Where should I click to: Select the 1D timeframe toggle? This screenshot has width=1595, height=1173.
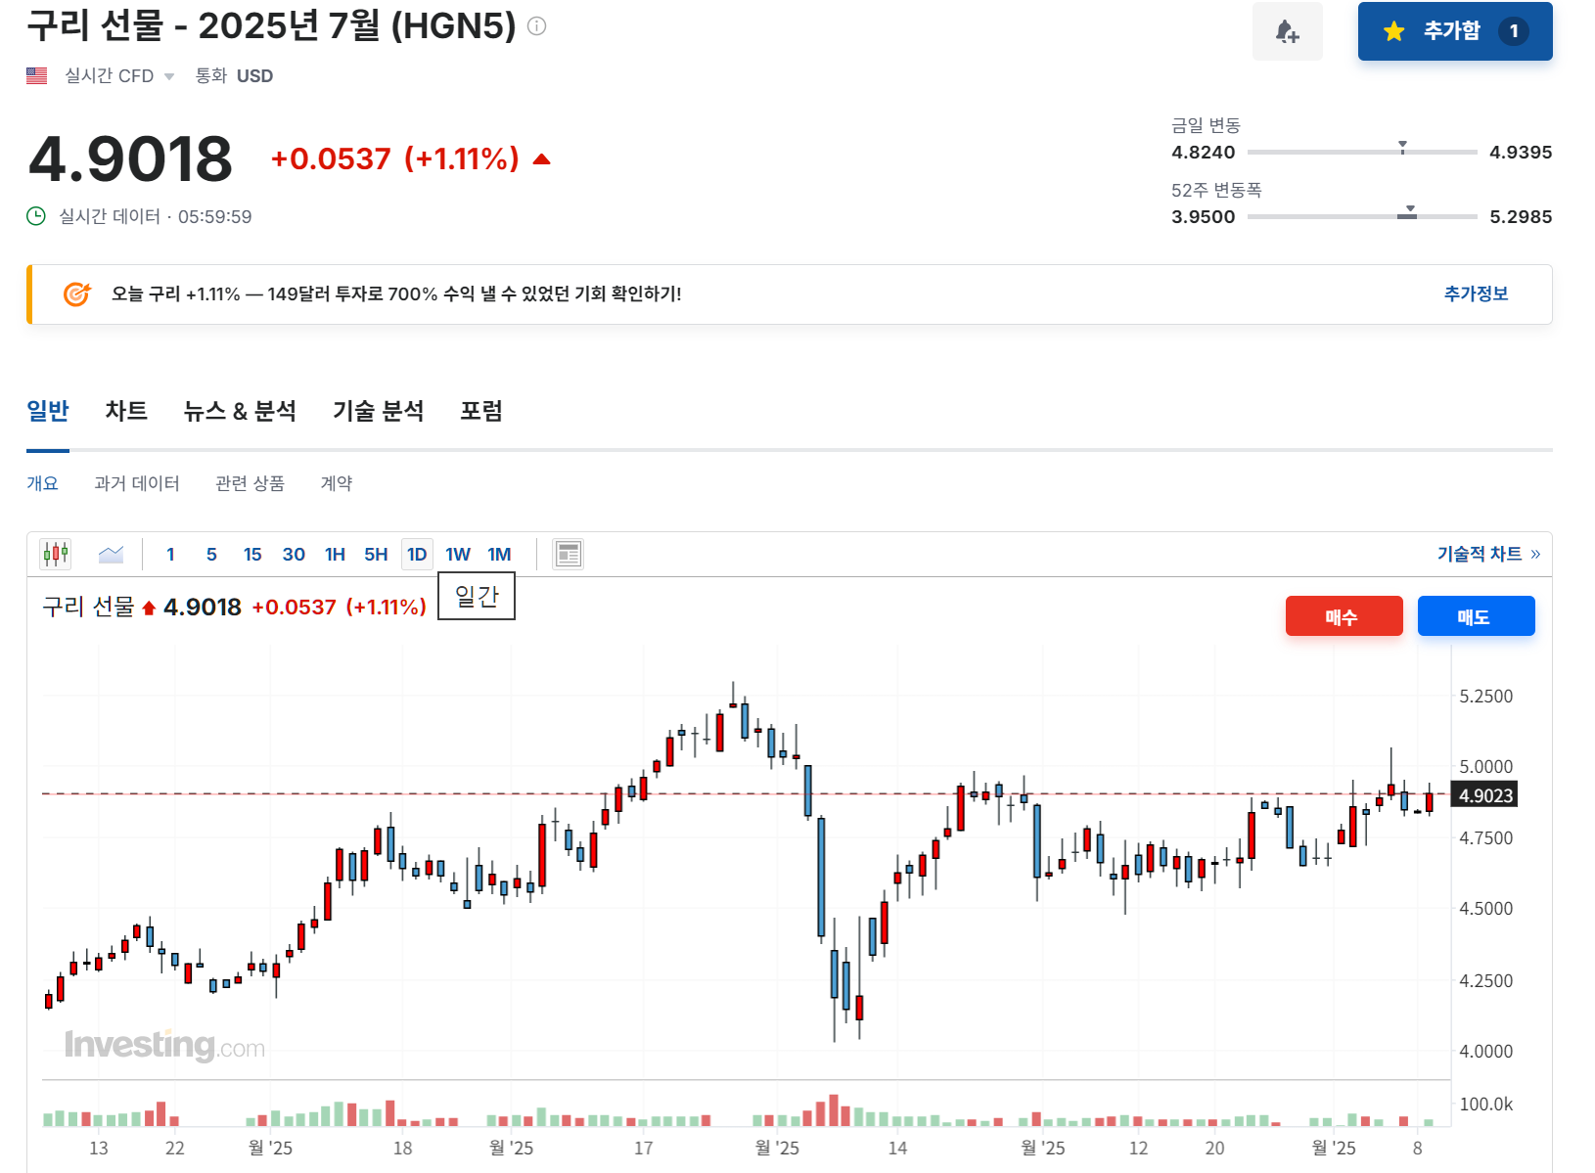click(x=416, y=553)
